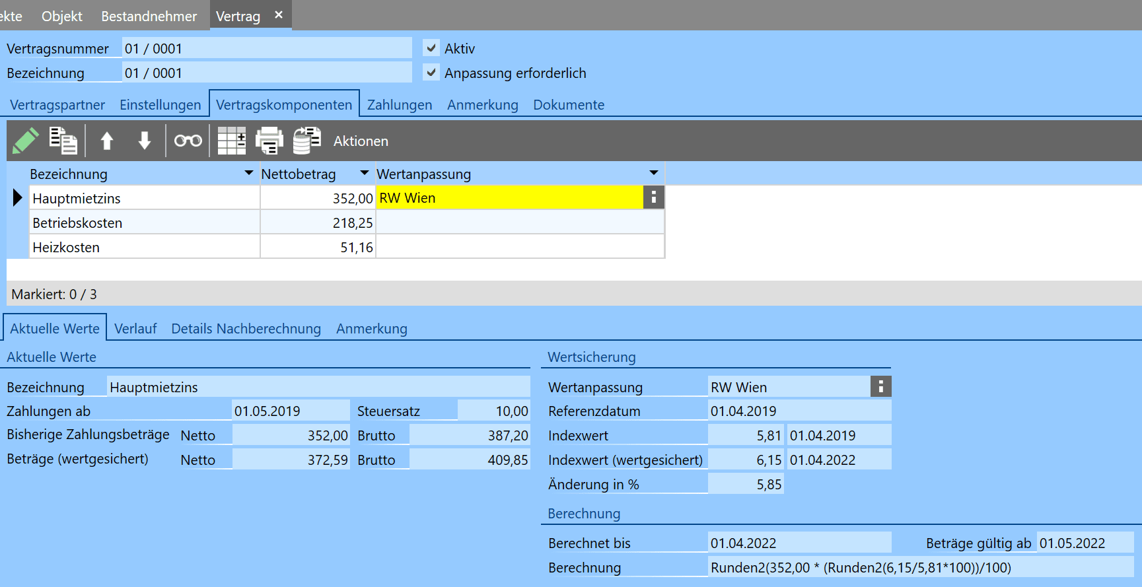Click the three-dot button in the yellow RW Wien cell
Viewport: 1142px width, 587px height.
click(x=653, y=197)
